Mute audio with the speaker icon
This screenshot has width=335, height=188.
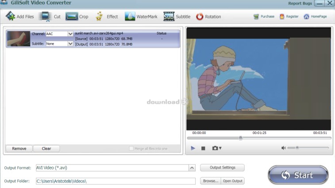[x=284, y=148]
